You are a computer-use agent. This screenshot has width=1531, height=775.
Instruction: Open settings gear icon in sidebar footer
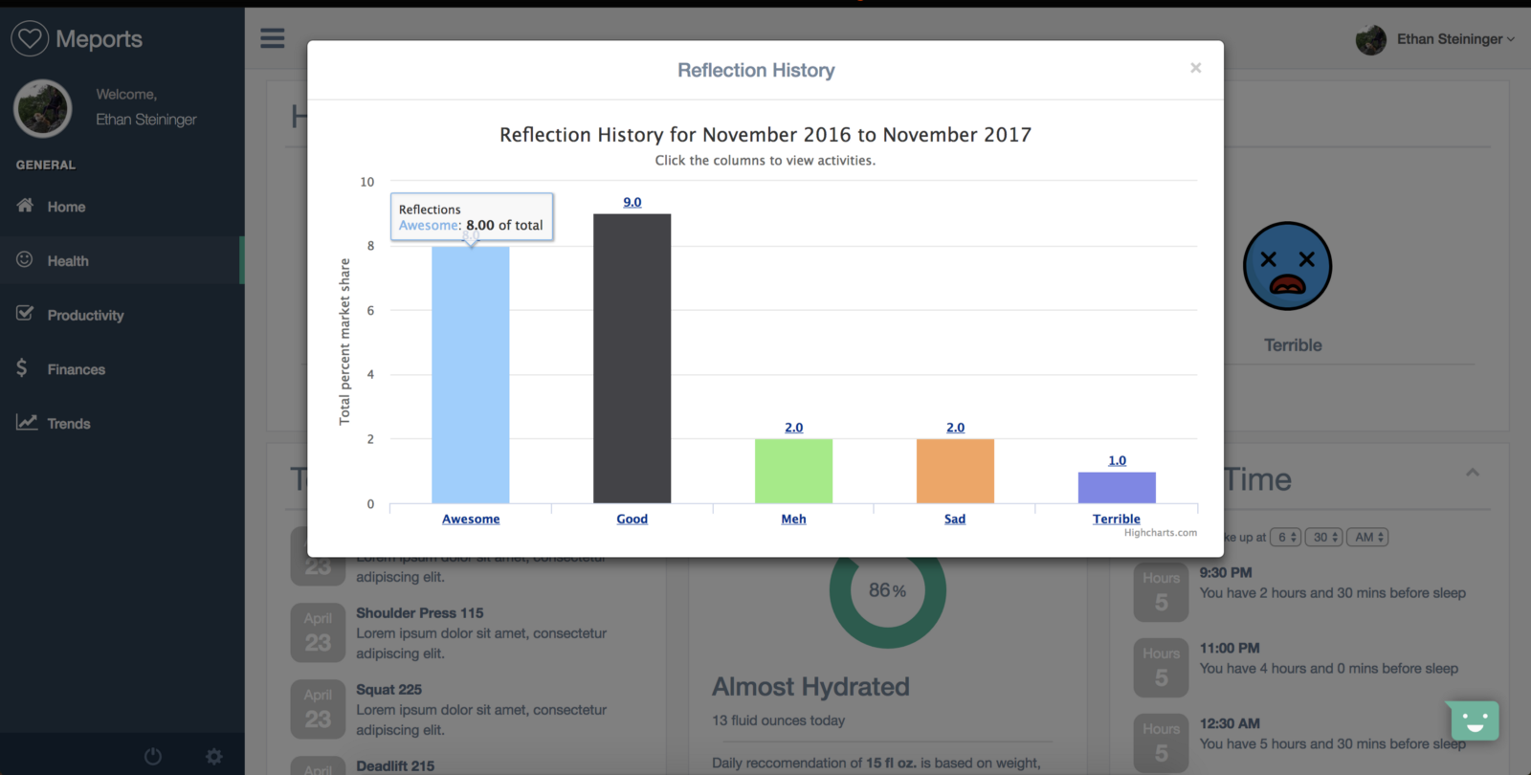pos(214,756)
